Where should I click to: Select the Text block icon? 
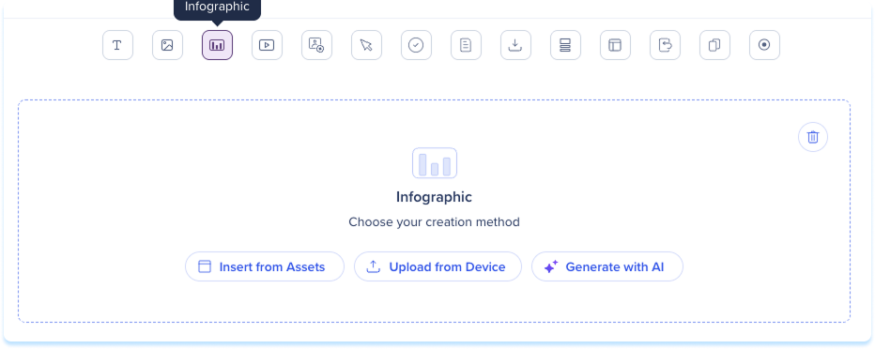[x=117, y=45]
